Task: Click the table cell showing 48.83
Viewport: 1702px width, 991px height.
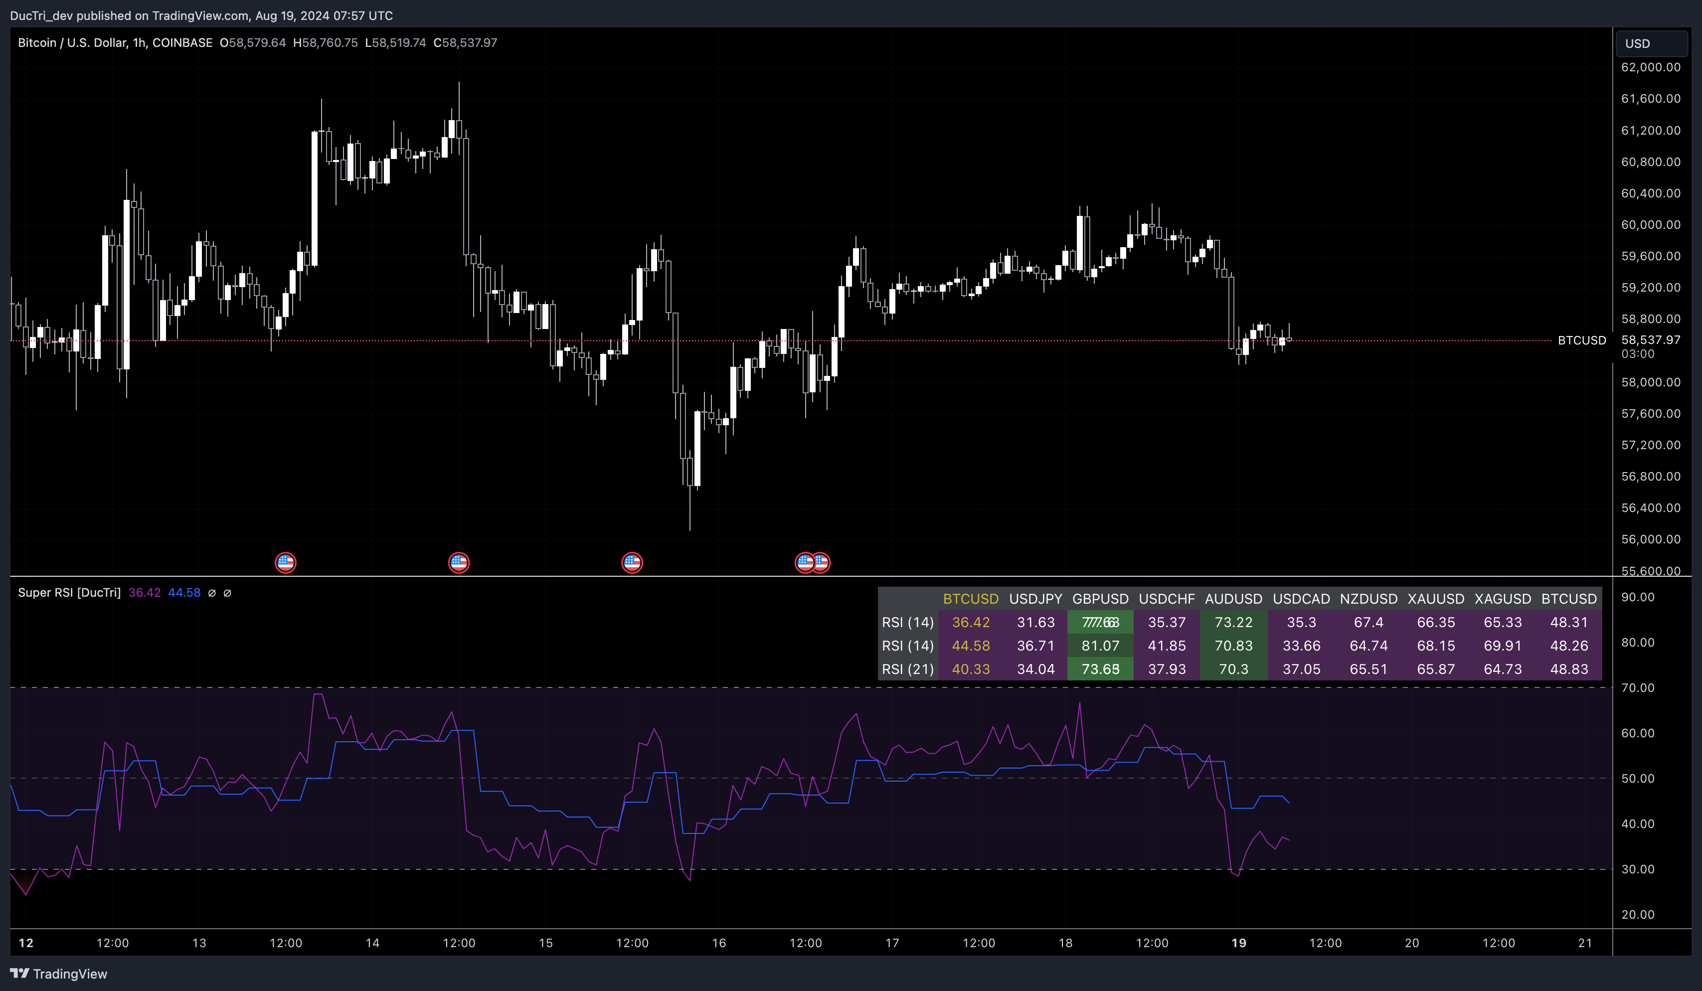Action: click(1569, 669)
